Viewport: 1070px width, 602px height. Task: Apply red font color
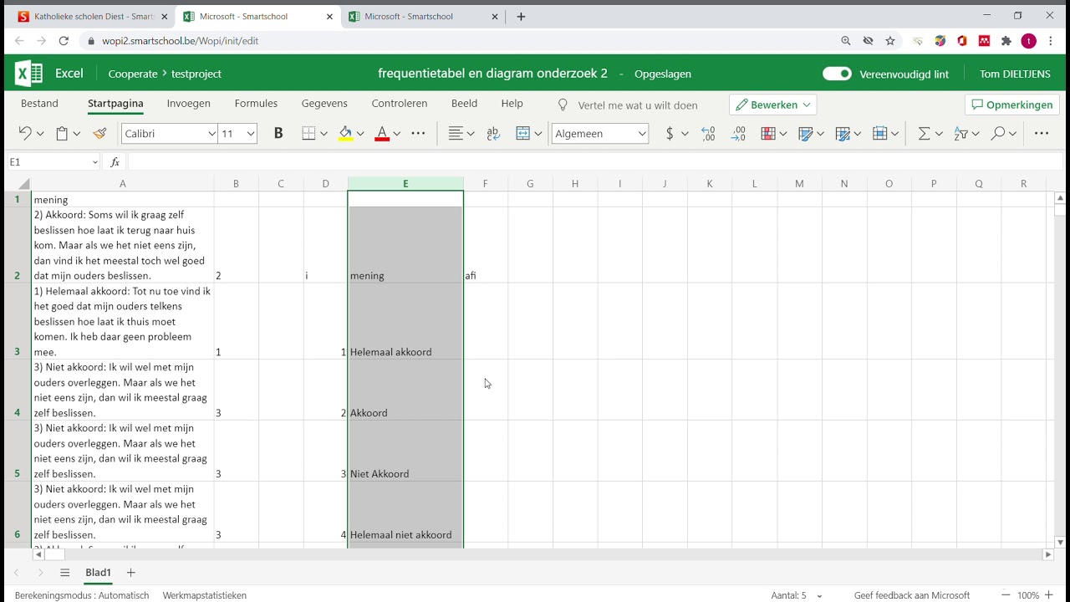pyautogui.click(x=382, y=134)
